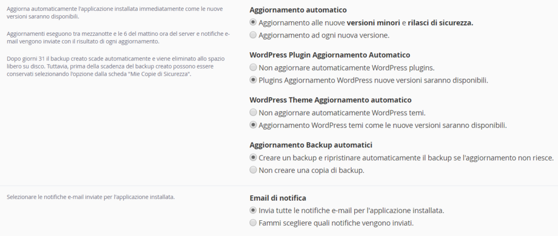This screenshot has width=558, height=236.
Task: Click 'WordPress Theme Aggiornamento automatico' heading
Action: 330,100
